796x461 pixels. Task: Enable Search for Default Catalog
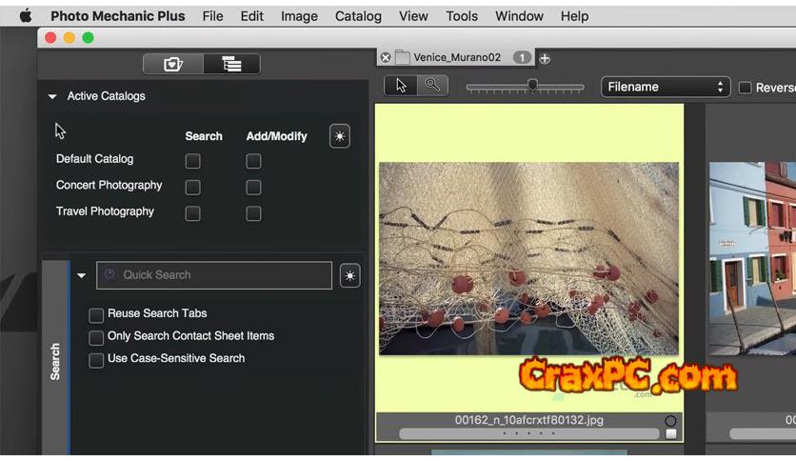tap(192, 161)
